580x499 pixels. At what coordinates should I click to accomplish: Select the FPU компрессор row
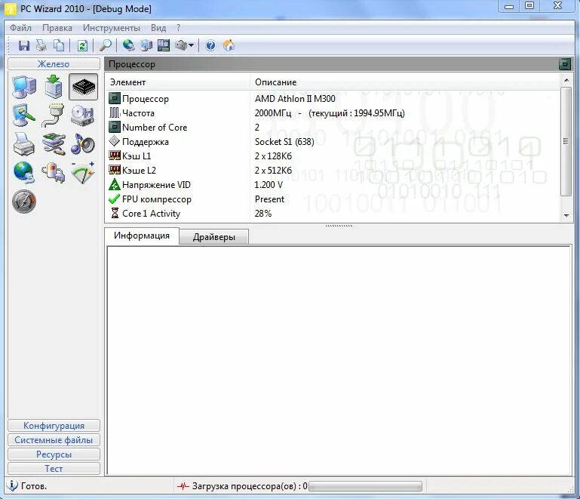click(333, 199)
